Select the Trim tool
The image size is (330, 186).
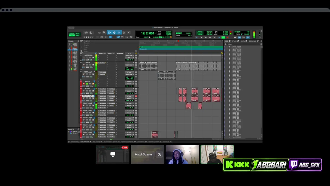110,33
